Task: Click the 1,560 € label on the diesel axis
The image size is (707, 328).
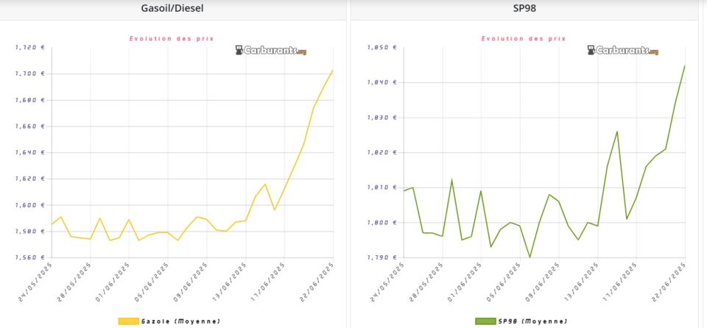Action: pos(30,257)
